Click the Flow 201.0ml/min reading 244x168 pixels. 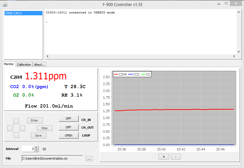point(49,106)
